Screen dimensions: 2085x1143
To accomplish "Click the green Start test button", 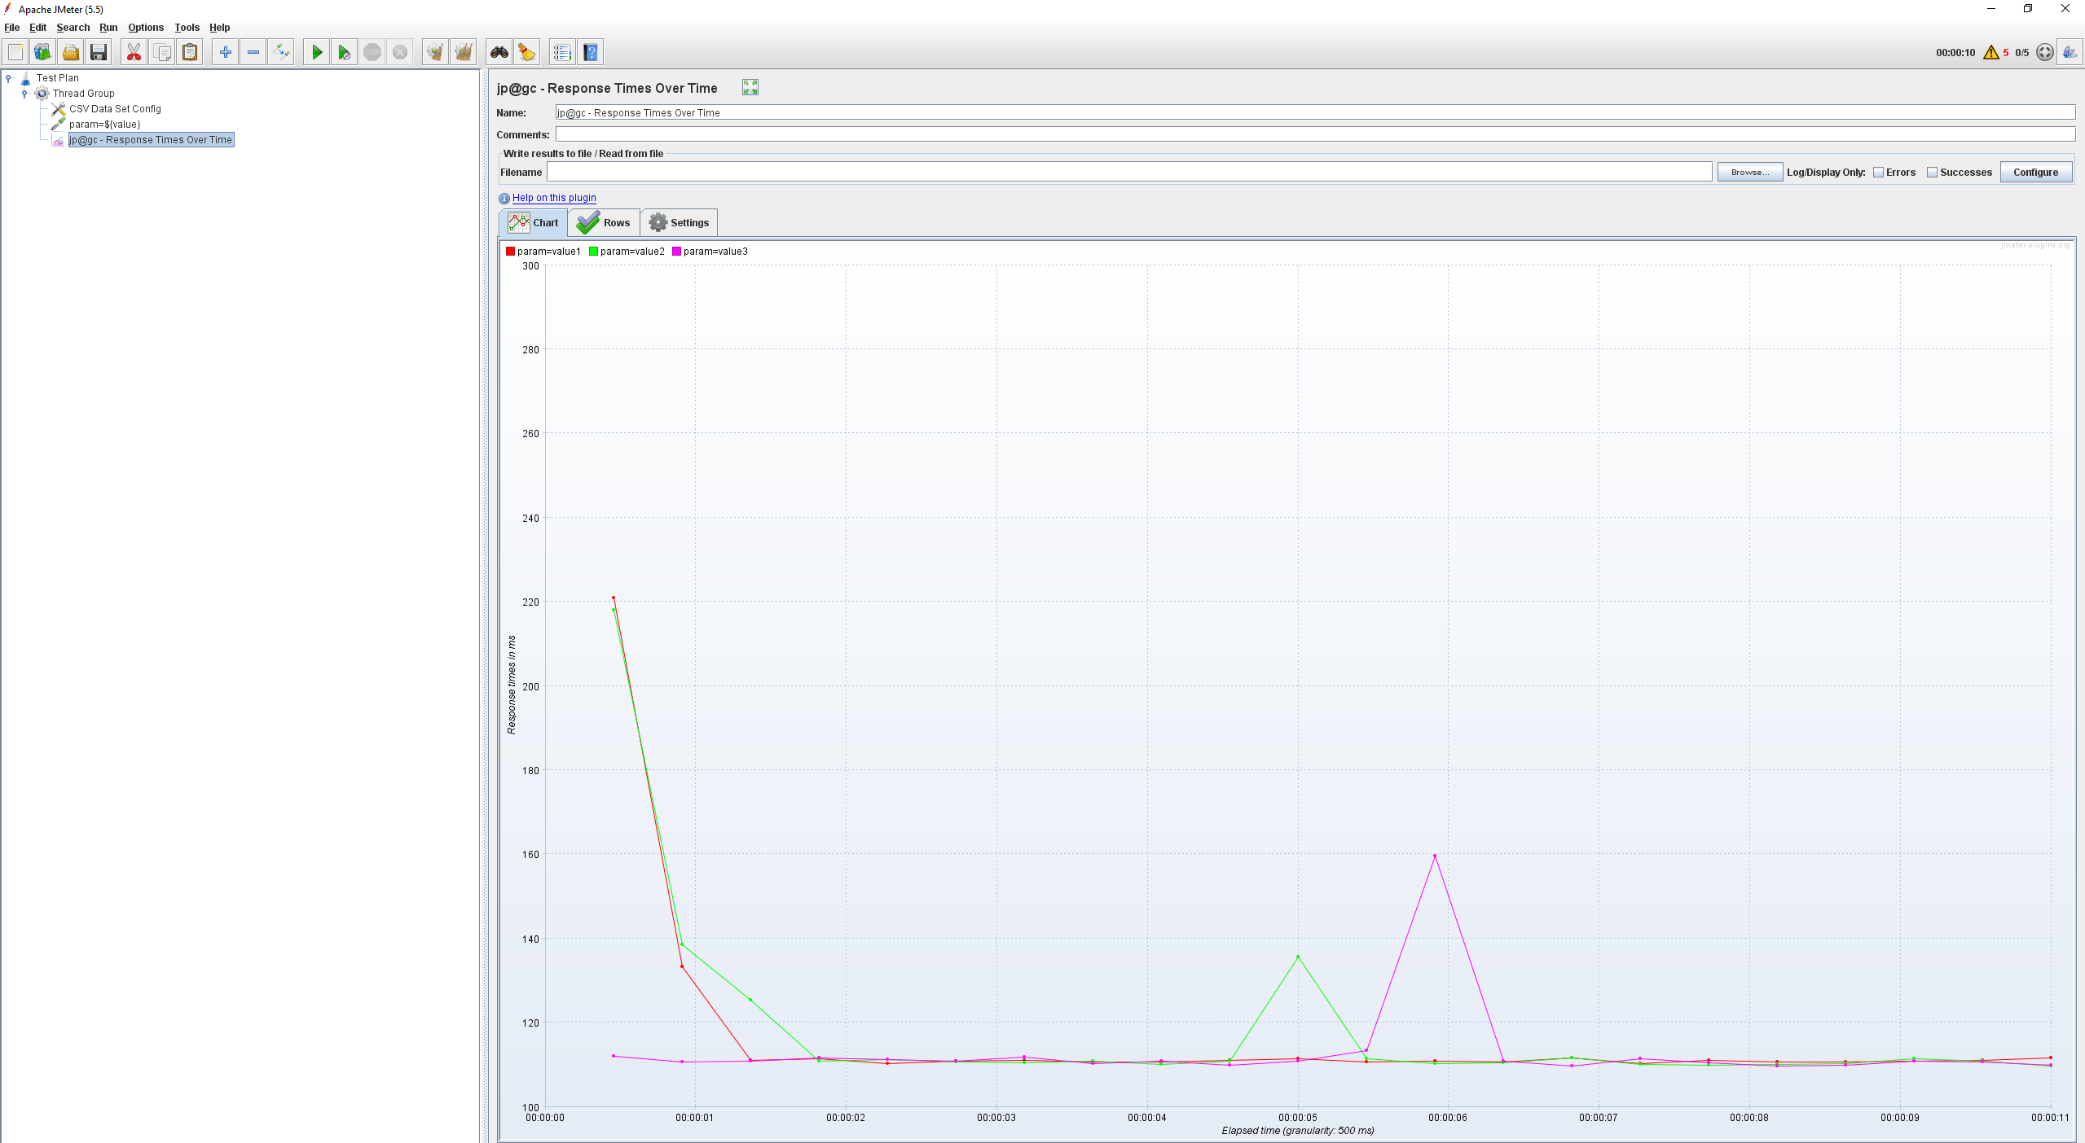I will click(x=317, y=53).
